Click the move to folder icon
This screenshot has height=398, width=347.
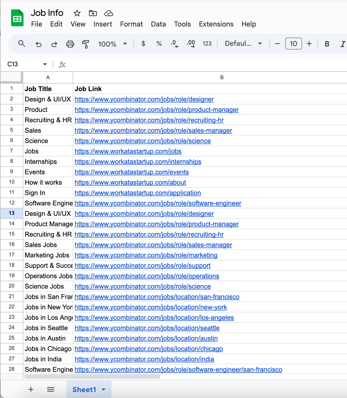coord(93,13)
